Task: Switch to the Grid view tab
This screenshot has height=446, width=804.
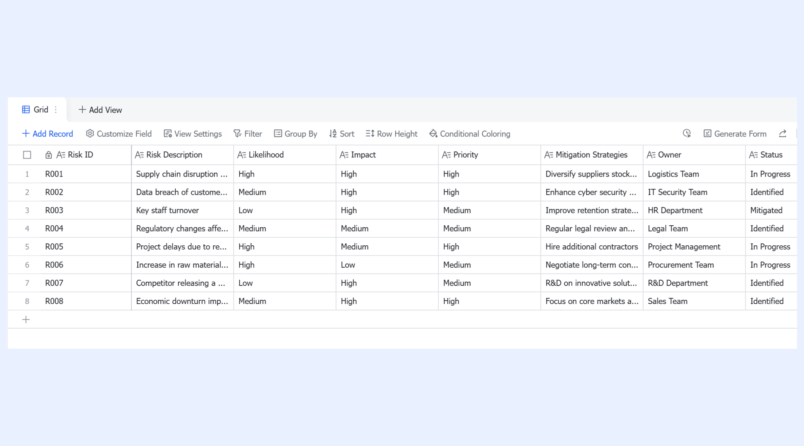Action: point(35,110)
